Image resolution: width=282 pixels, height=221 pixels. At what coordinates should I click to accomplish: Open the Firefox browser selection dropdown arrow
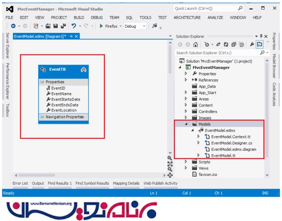click(121, 26)
